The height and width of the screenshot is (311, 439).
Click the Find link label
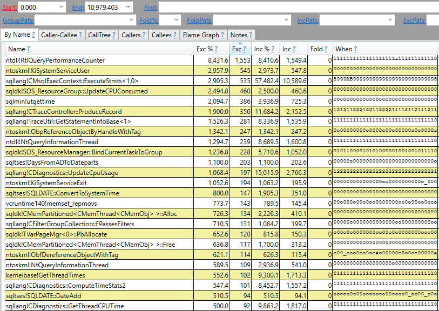click(x=151, y=8)
